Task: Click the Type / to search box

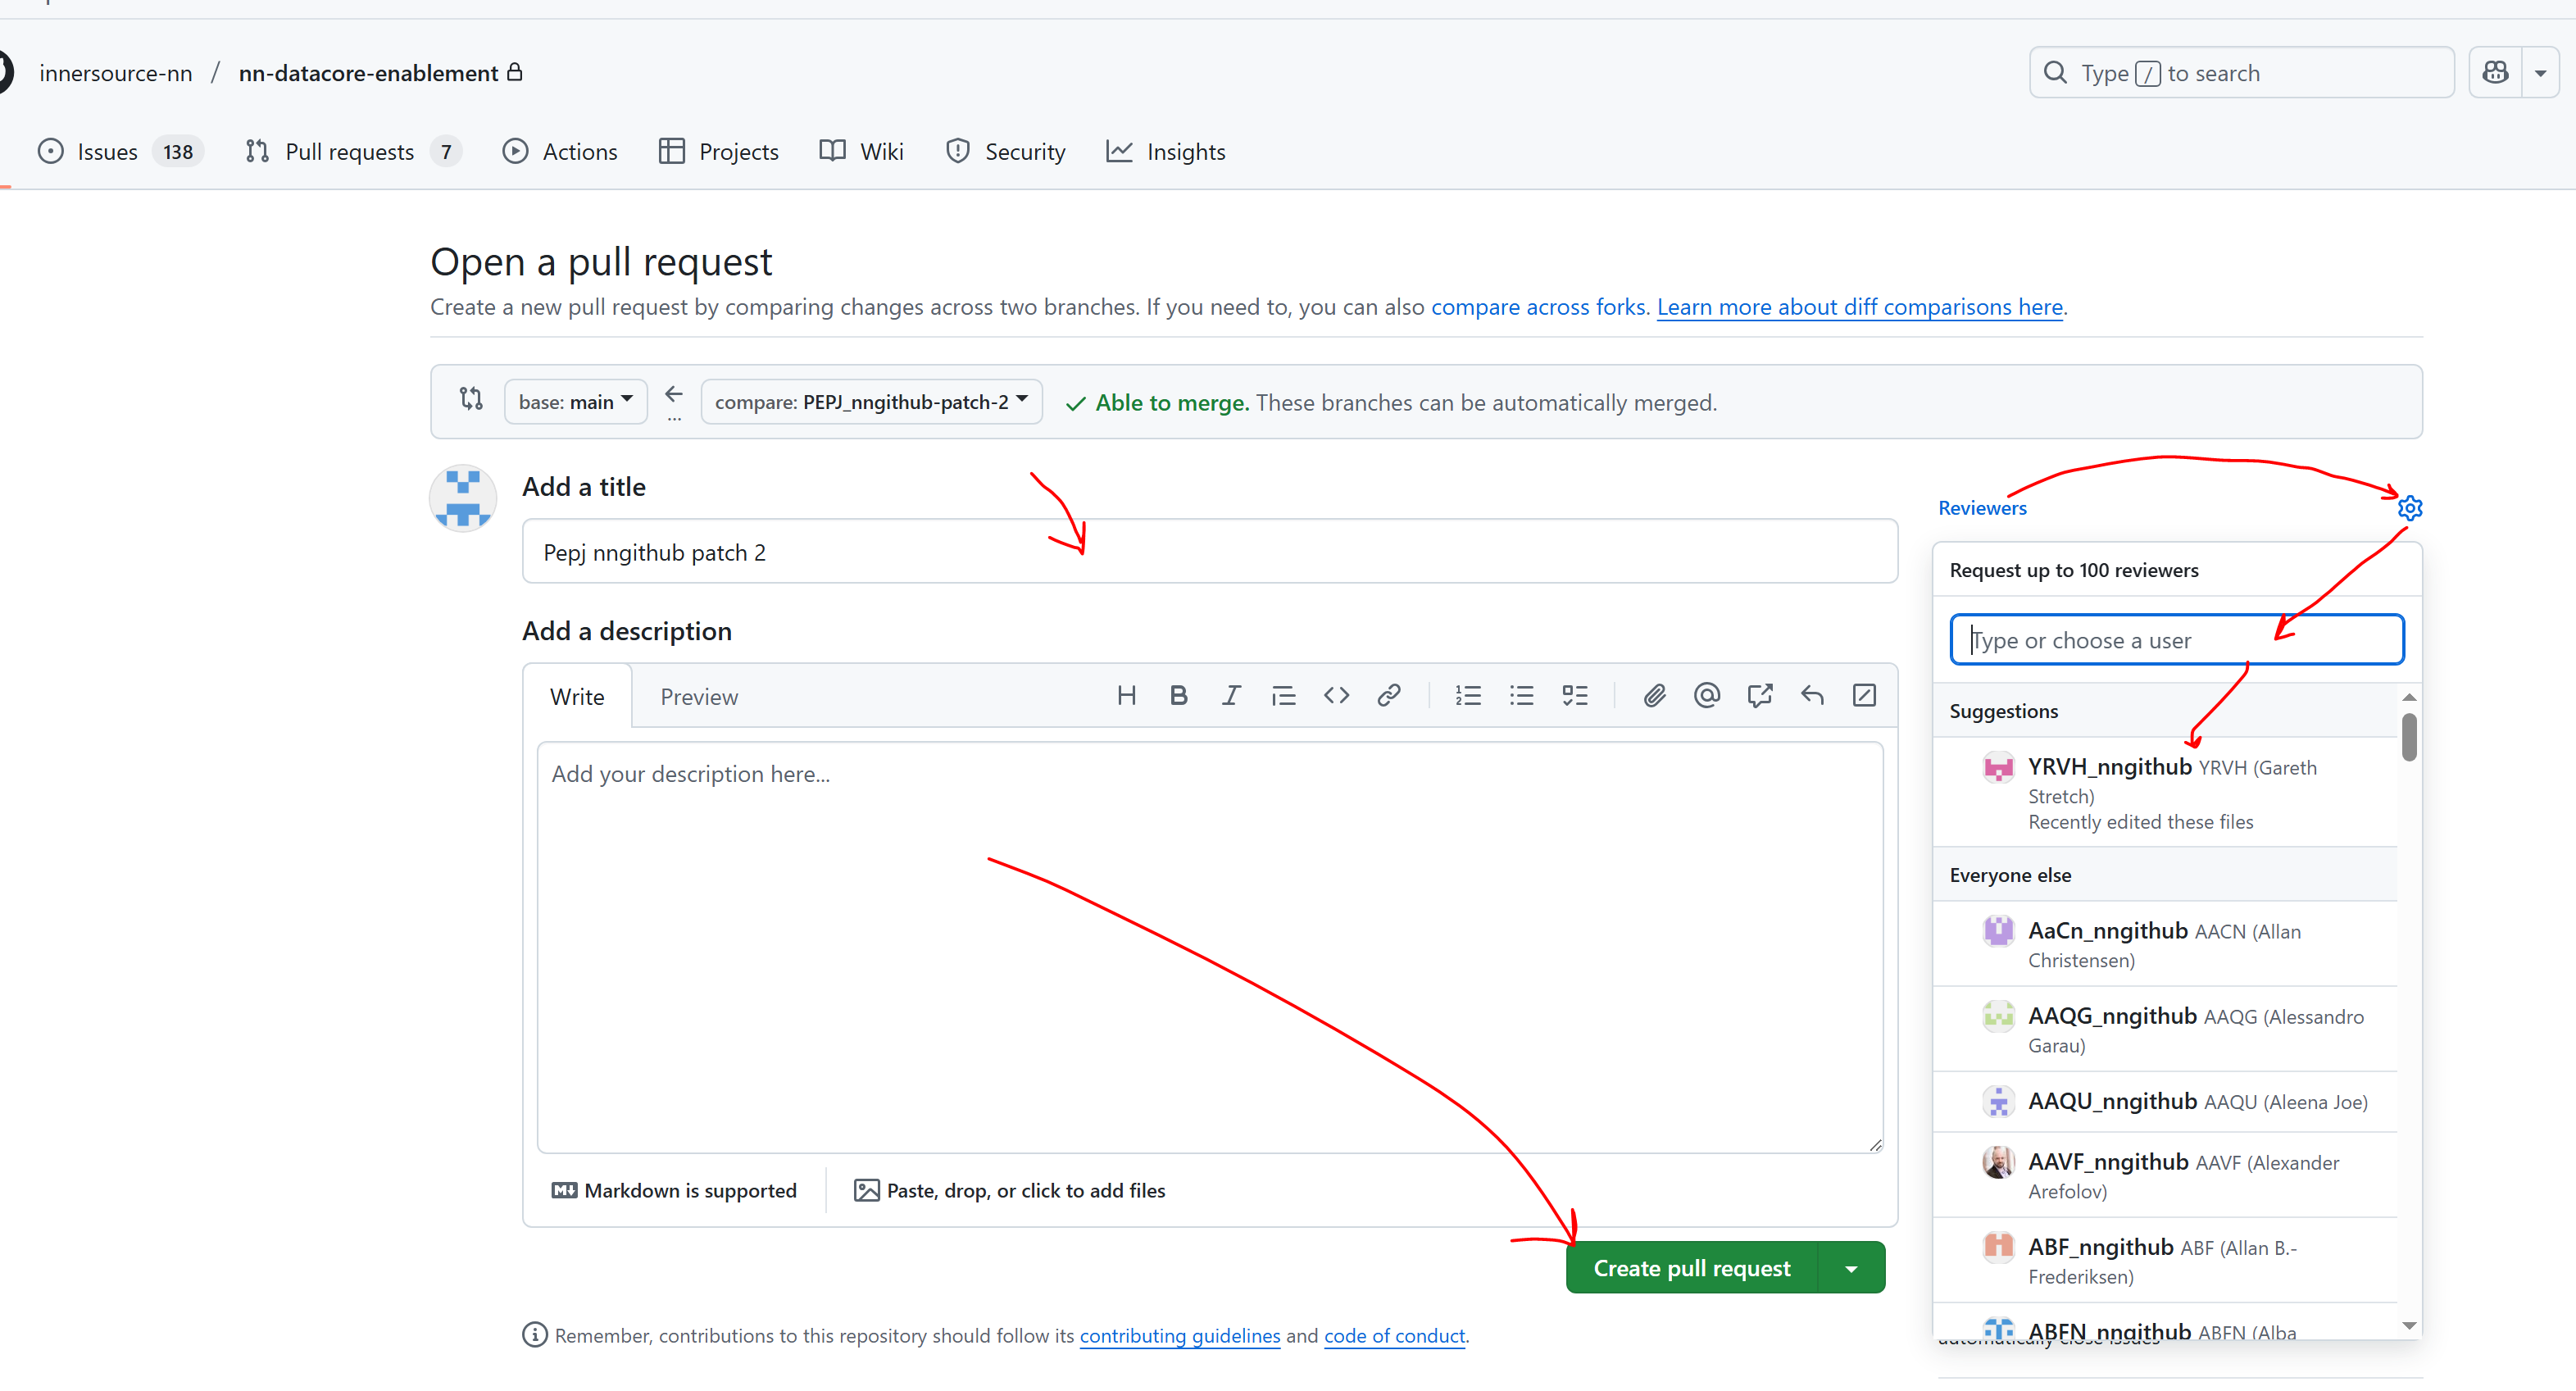Action: 2241,73
